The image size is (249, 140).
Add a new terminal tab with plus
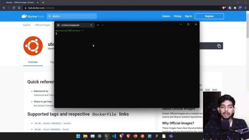tap(98, 25)
